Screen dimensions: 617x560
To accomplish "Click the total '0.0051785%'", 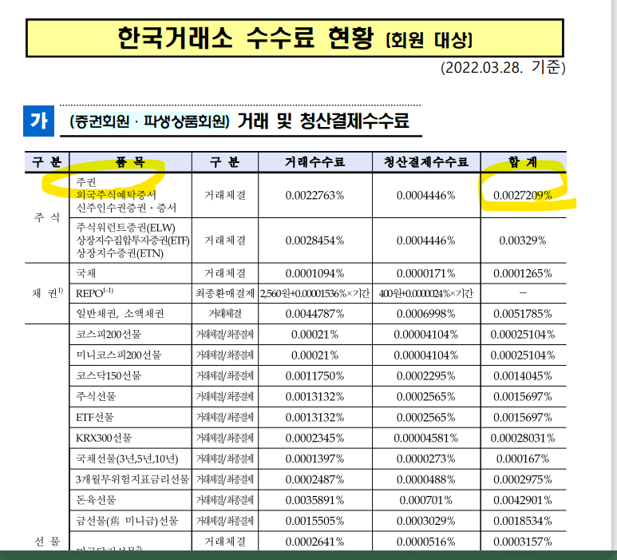I will pyautogui.click(x=523, y=314).
